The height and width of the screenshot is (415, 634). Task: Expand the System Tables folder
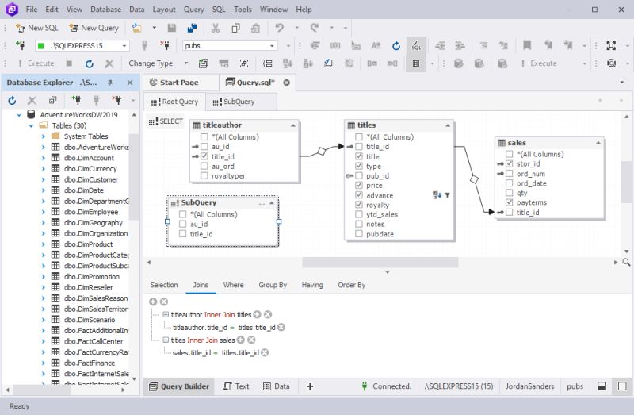(x=43, y=136)
